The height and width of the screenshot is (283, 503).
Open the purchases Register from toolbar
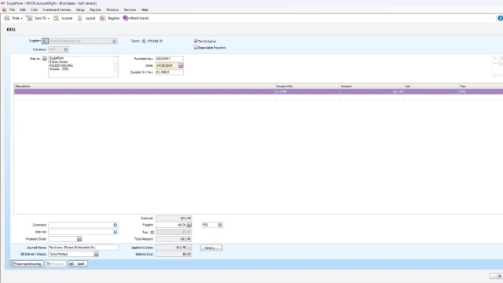(110, 18)
